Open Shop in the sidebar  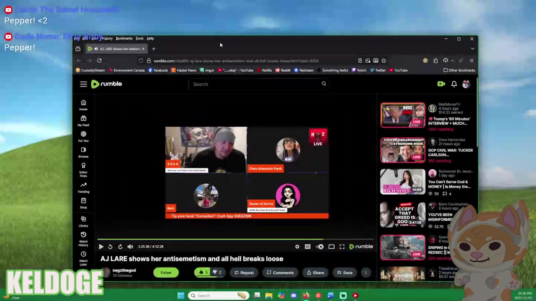point(83,203)
